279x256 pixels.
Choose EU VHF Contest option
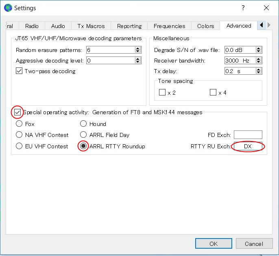tap(19, 146)
